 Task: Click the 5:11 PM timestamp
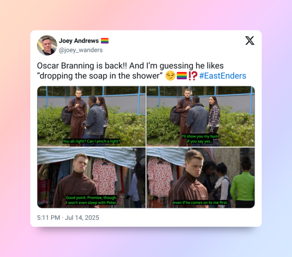(48, 218)
